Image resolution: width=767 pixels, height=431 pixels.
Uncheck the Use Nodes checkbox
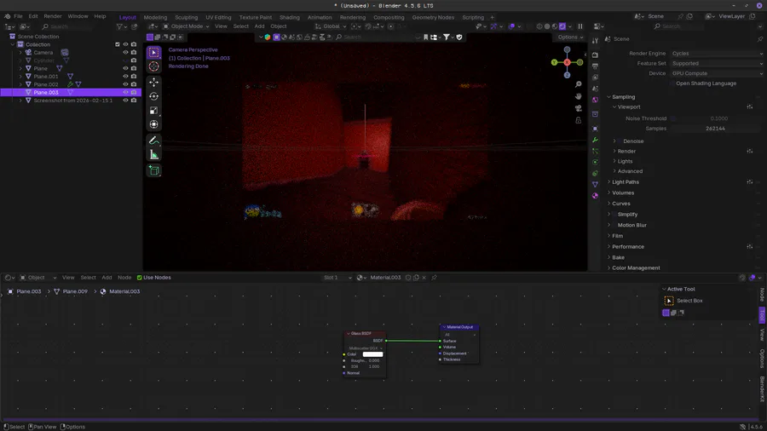pyautogui.click(x=140, y=278)
